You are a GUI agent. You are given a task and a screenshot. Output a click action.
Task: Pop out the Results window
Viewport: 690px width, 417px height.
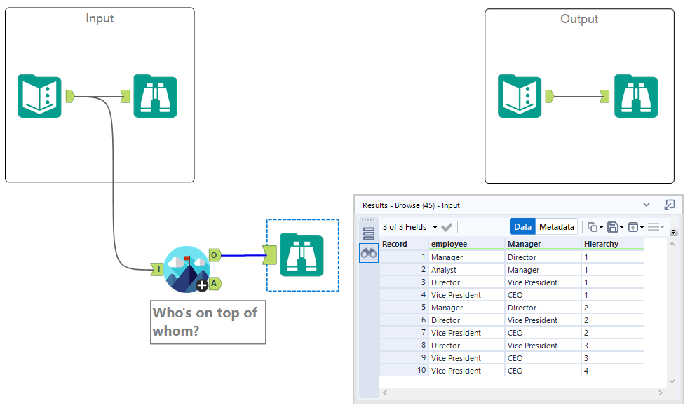click(x=670, y=205)
